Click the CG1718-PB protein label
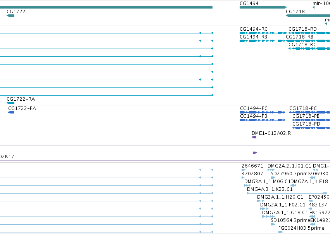Viewport: 330px width, 234px height. [x=306, y=116]
